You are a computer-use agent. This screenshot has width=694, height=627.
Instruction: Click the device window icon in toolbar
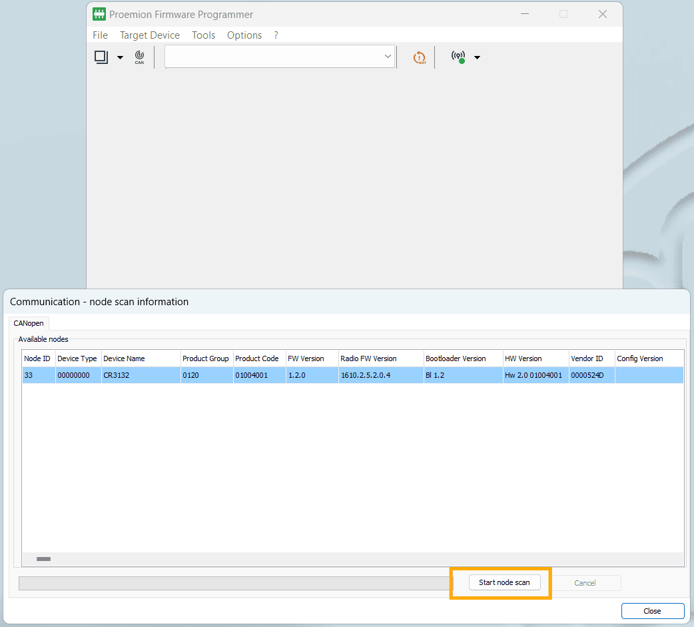(101, 57)
